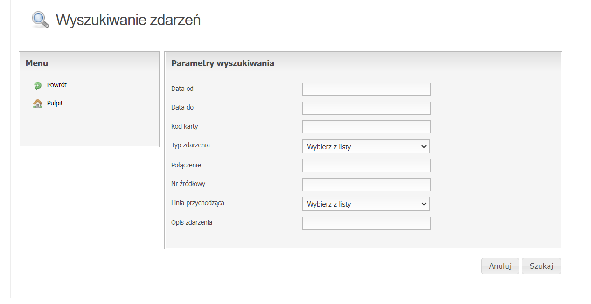Click into the Data do field
The image size is (591, 304).
click(x=366, y=108)
